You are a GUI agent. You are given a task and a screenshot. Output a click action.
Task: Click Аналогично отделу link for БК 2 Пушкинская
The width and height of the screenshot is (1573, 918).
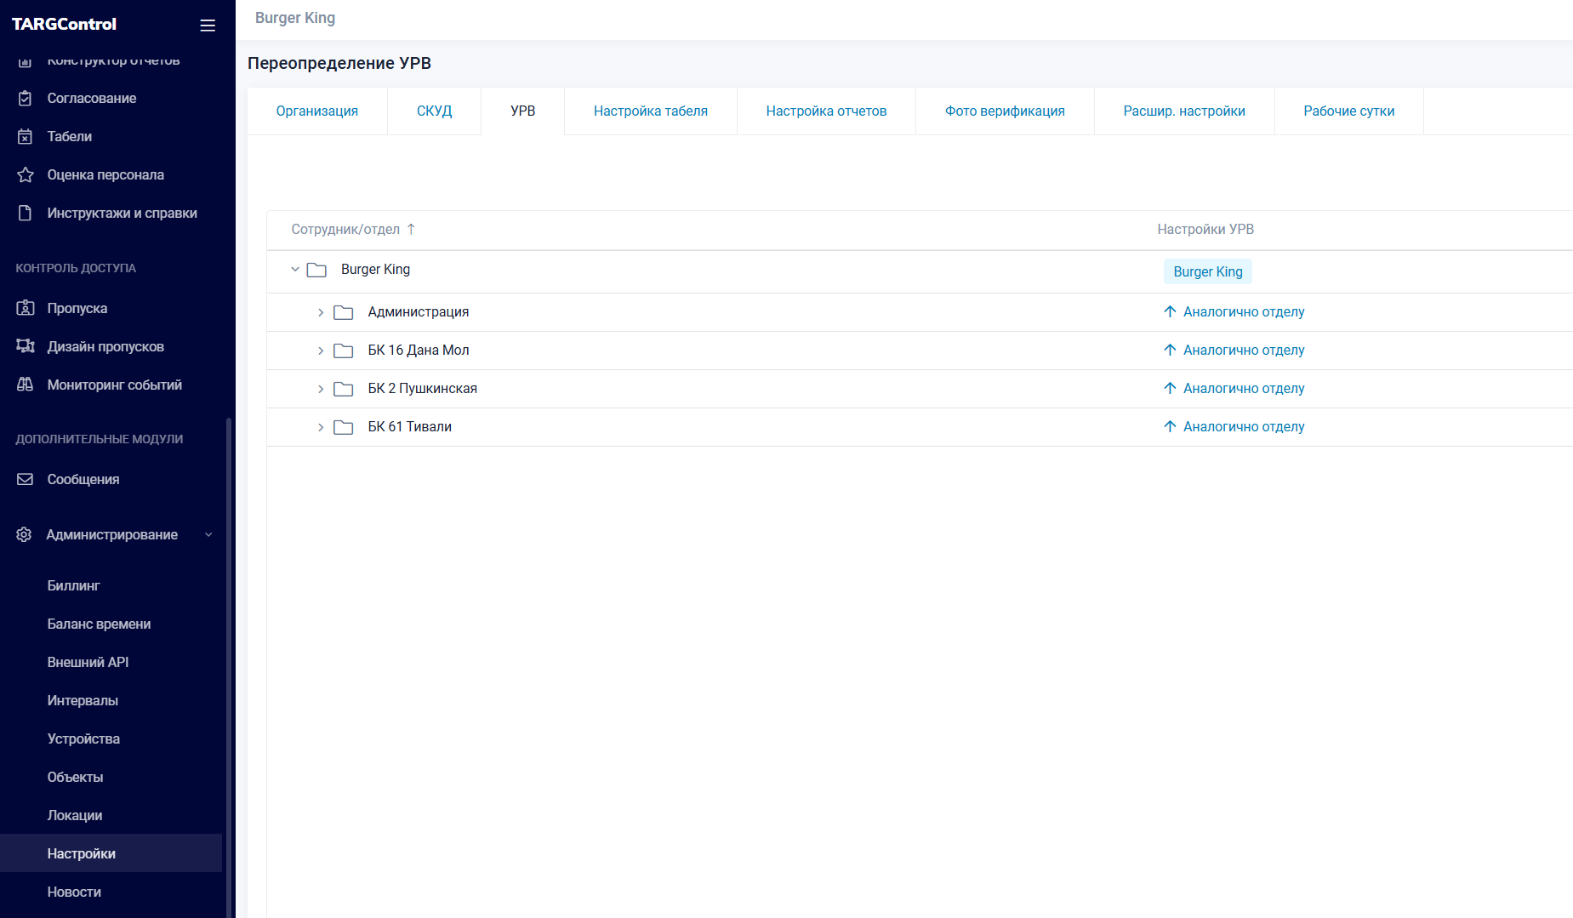coord(1243,389)
